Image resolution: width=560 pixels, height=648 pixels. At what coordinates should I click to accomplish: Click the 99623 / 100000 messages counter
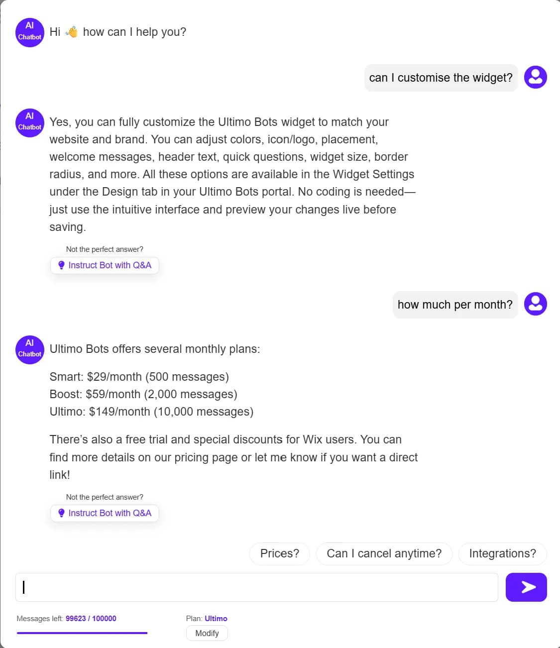click(91, 618)
